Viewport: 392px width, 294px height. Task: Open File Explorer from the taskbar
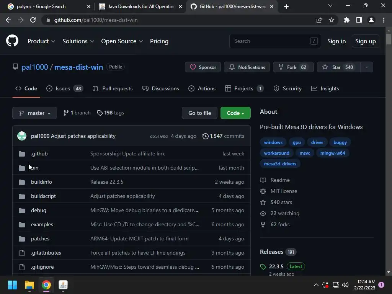tap(29, 285)
